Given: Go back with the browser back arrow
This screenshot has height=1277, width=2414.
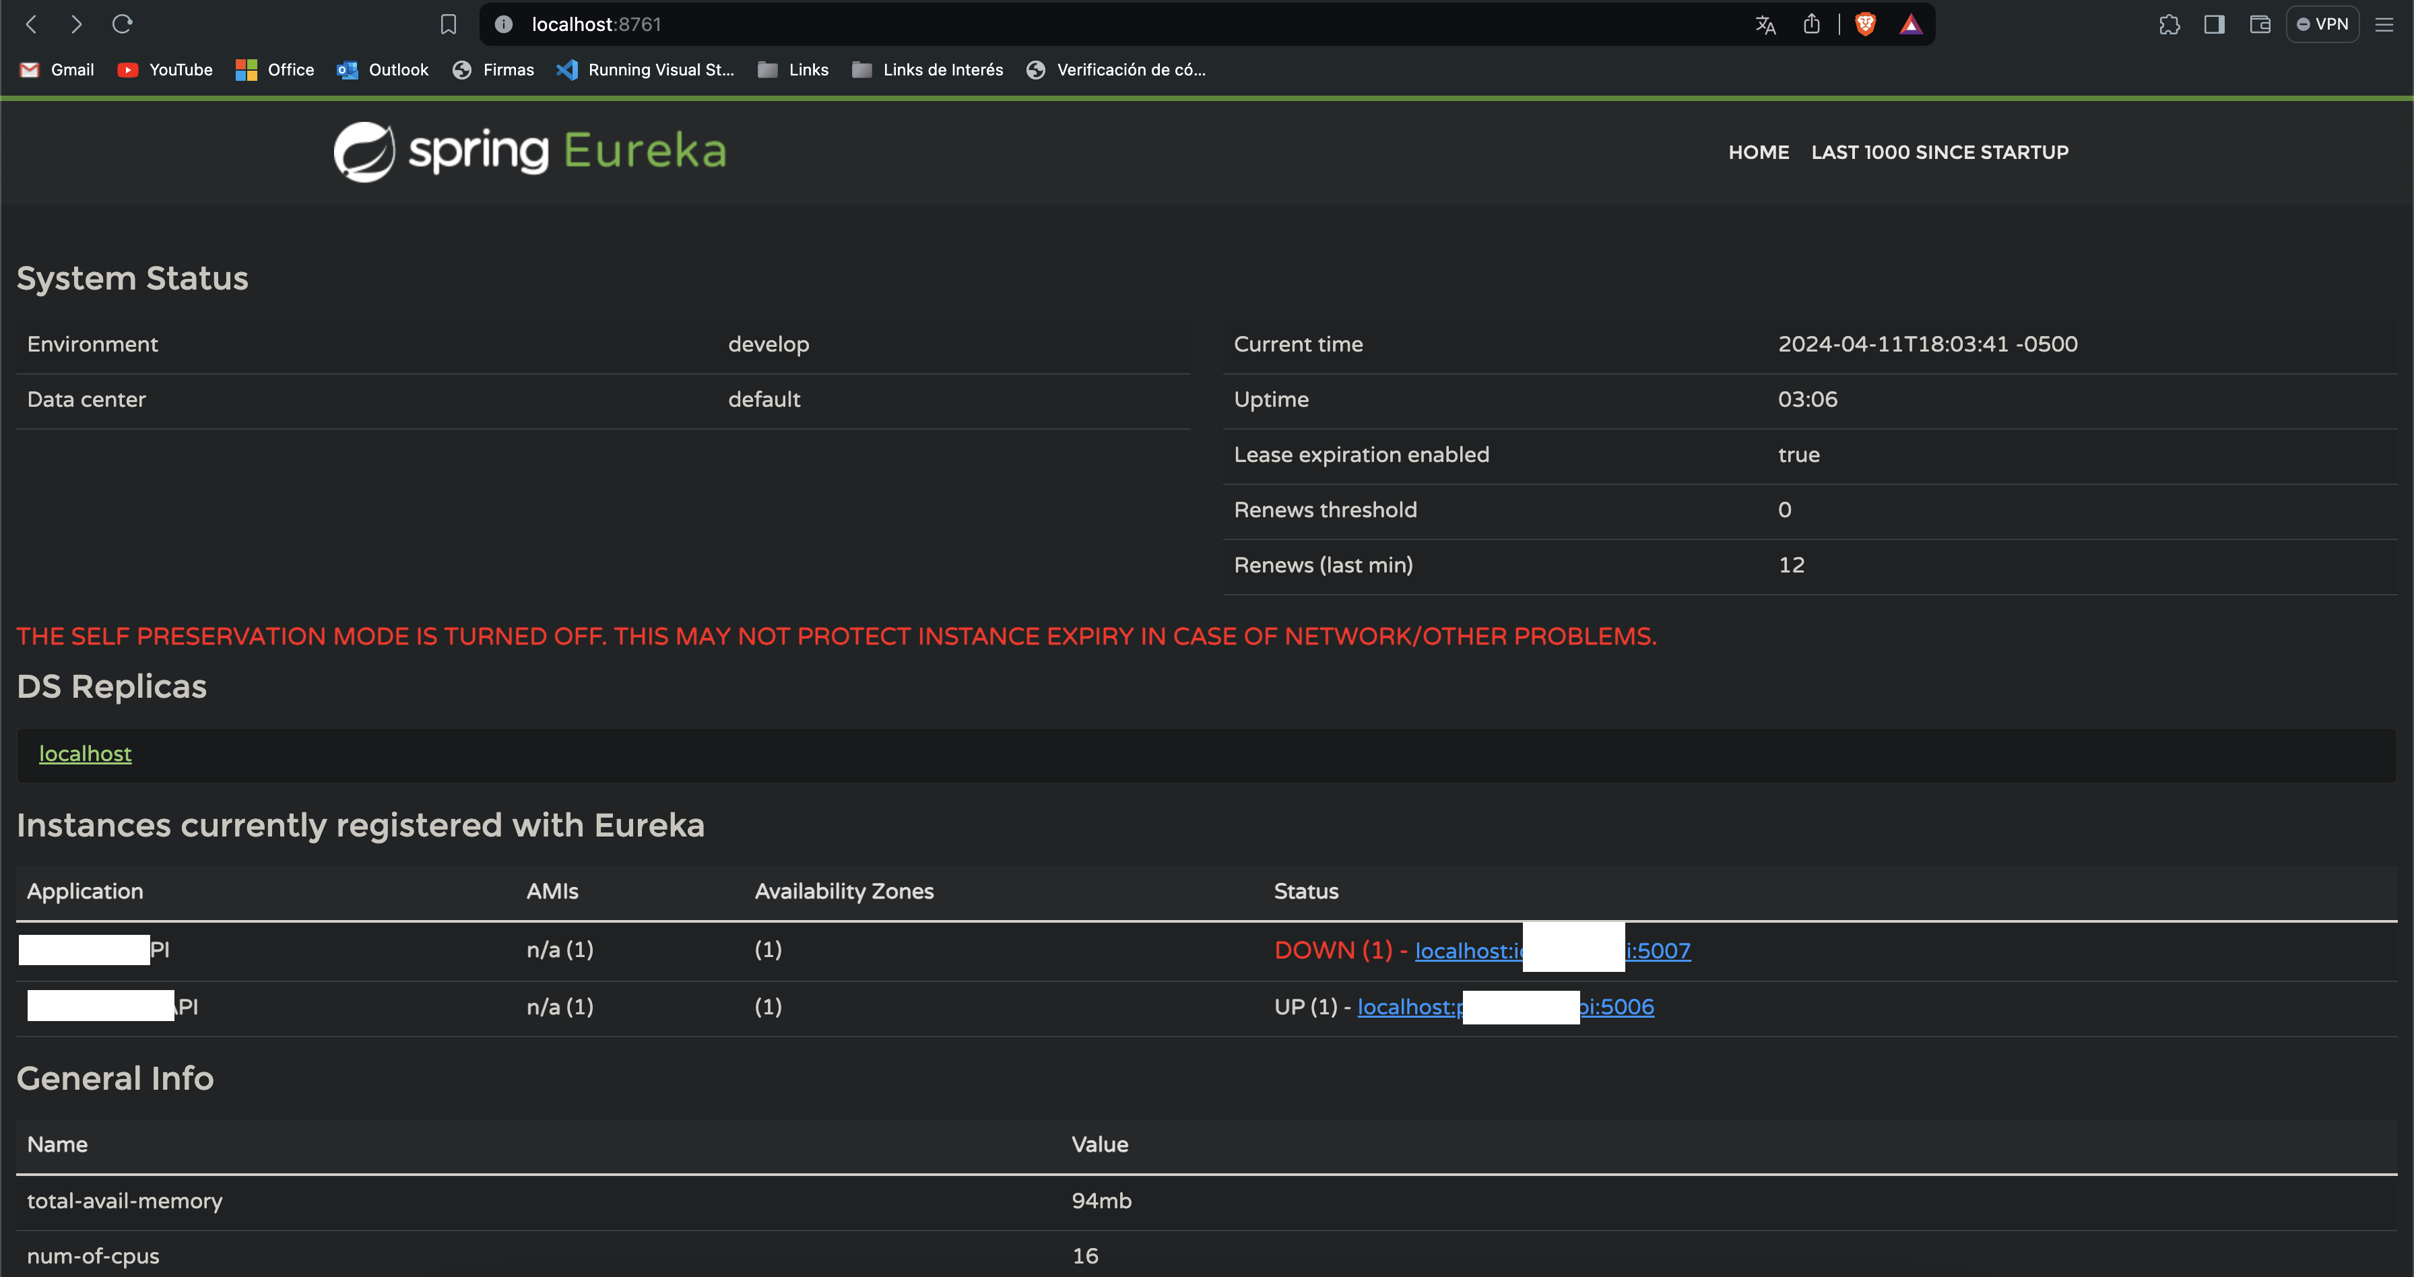Looking at the screenshot, I should pos(31,24).
